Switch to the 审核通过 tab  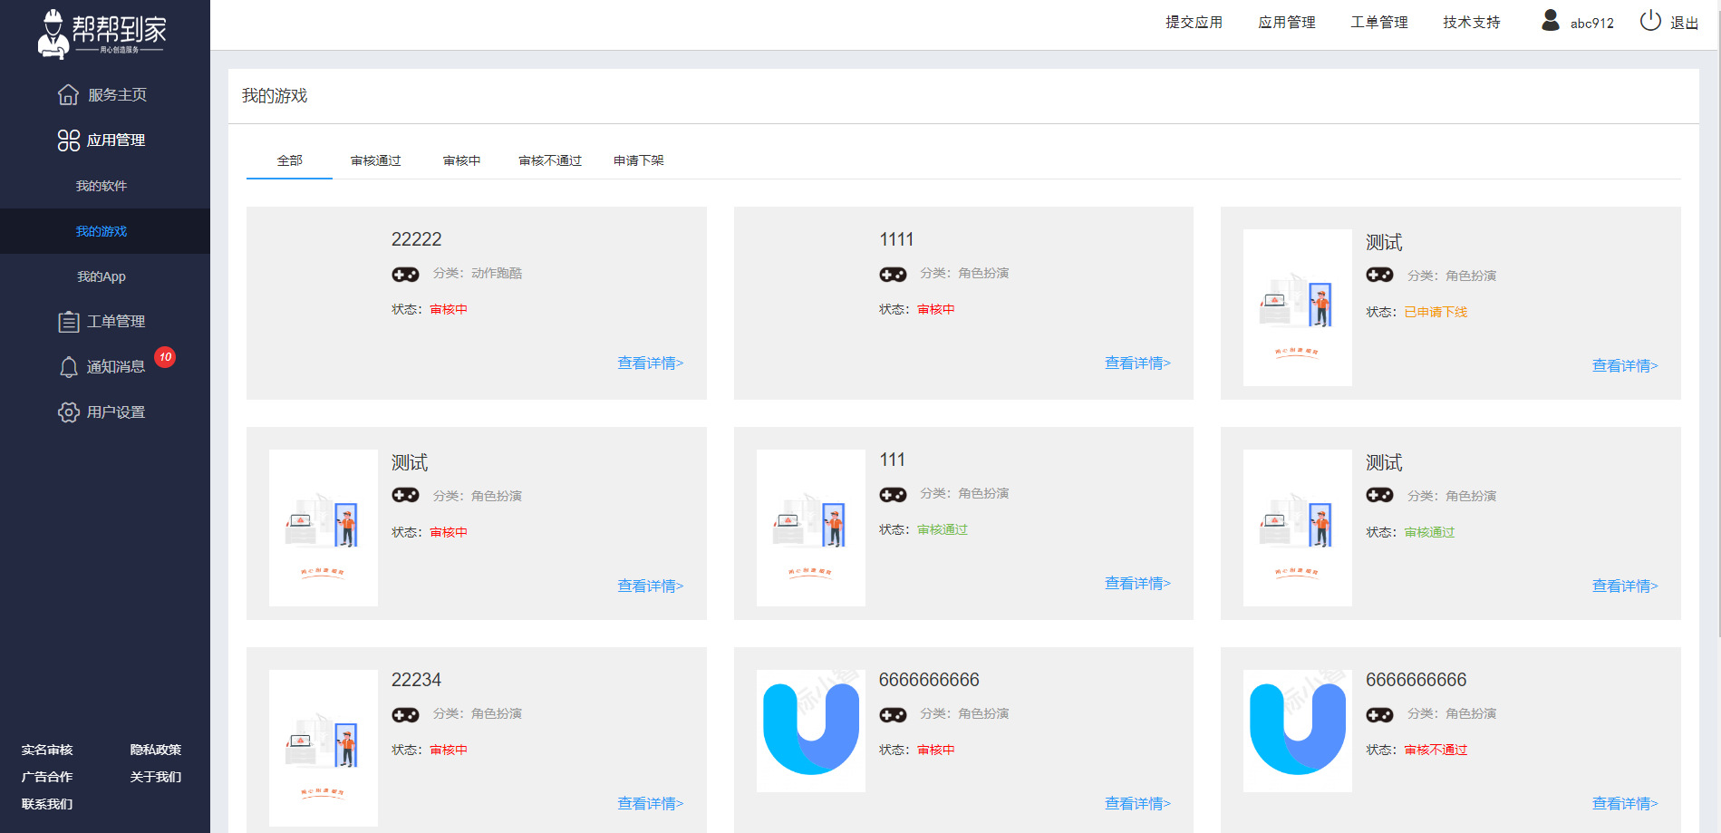374,160
